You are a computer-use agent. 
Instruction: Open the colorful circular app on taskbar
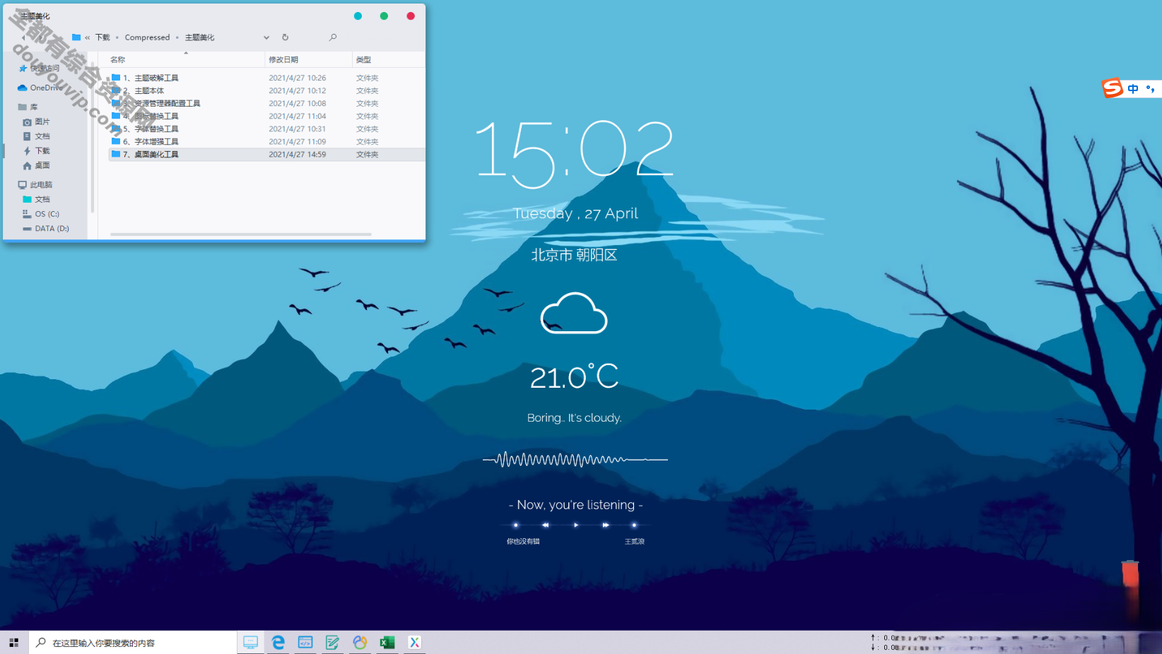[360, 643]
